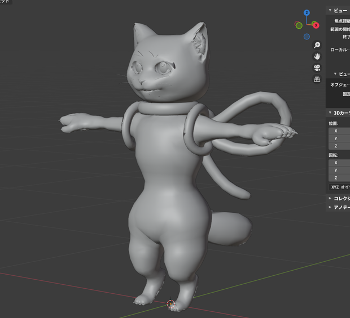Click the cat model's head in viewport
Screen dimensions: 350x318
(x=169, y=67)
